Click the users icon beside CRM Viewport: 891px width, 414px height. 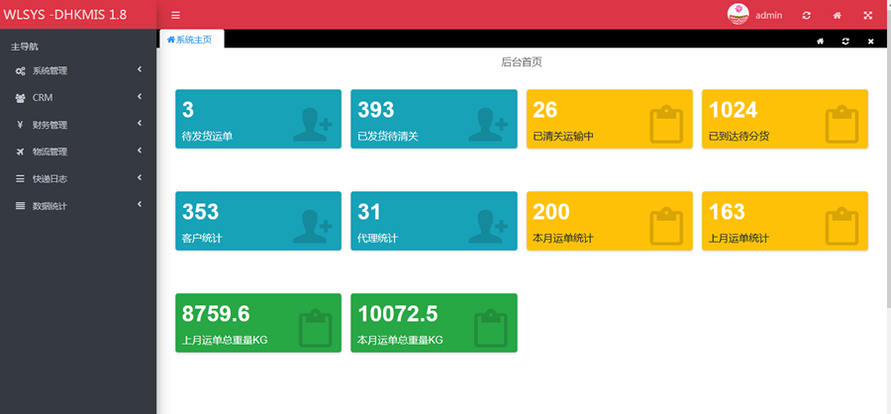click(20, 98)
